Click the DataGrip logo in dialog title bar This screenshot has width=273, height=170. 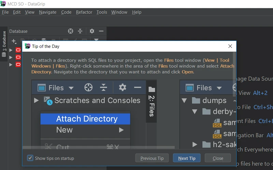28,46
